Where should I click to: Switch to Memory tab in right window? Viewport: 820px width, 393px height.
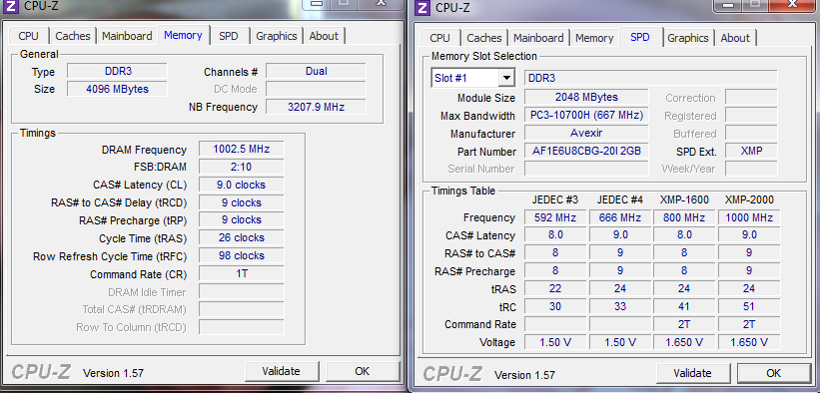(x=594, y=38)
